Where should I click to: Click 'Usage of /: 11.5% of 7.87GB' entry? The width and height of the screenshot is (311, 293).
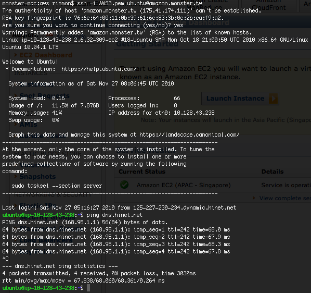pyautogui.click(x=54, y=105)
